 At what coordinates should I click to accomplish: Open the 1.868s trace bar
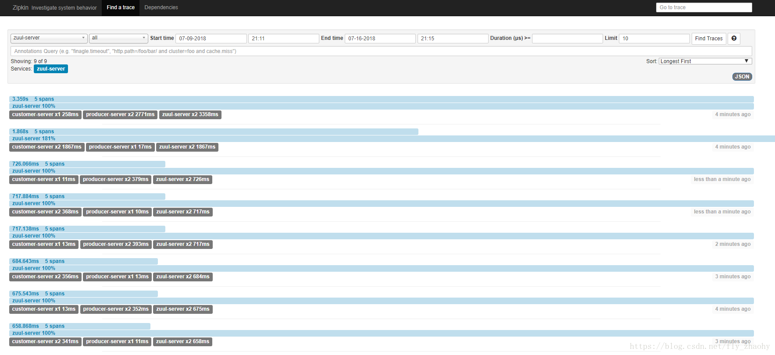(214, 131)
